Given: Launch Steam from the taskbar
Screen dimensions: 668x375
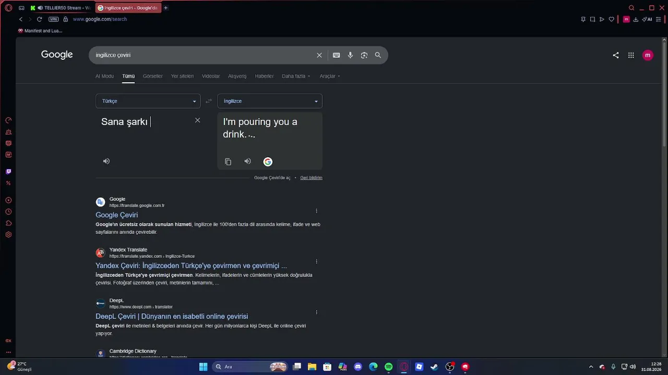Looking at the screenshot, I should coord(434,367).
